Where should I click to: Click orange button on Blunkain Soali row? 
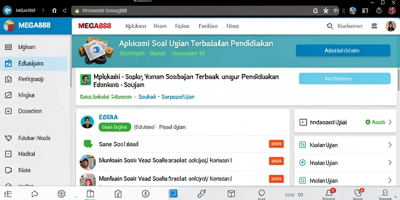coord(276,161)
